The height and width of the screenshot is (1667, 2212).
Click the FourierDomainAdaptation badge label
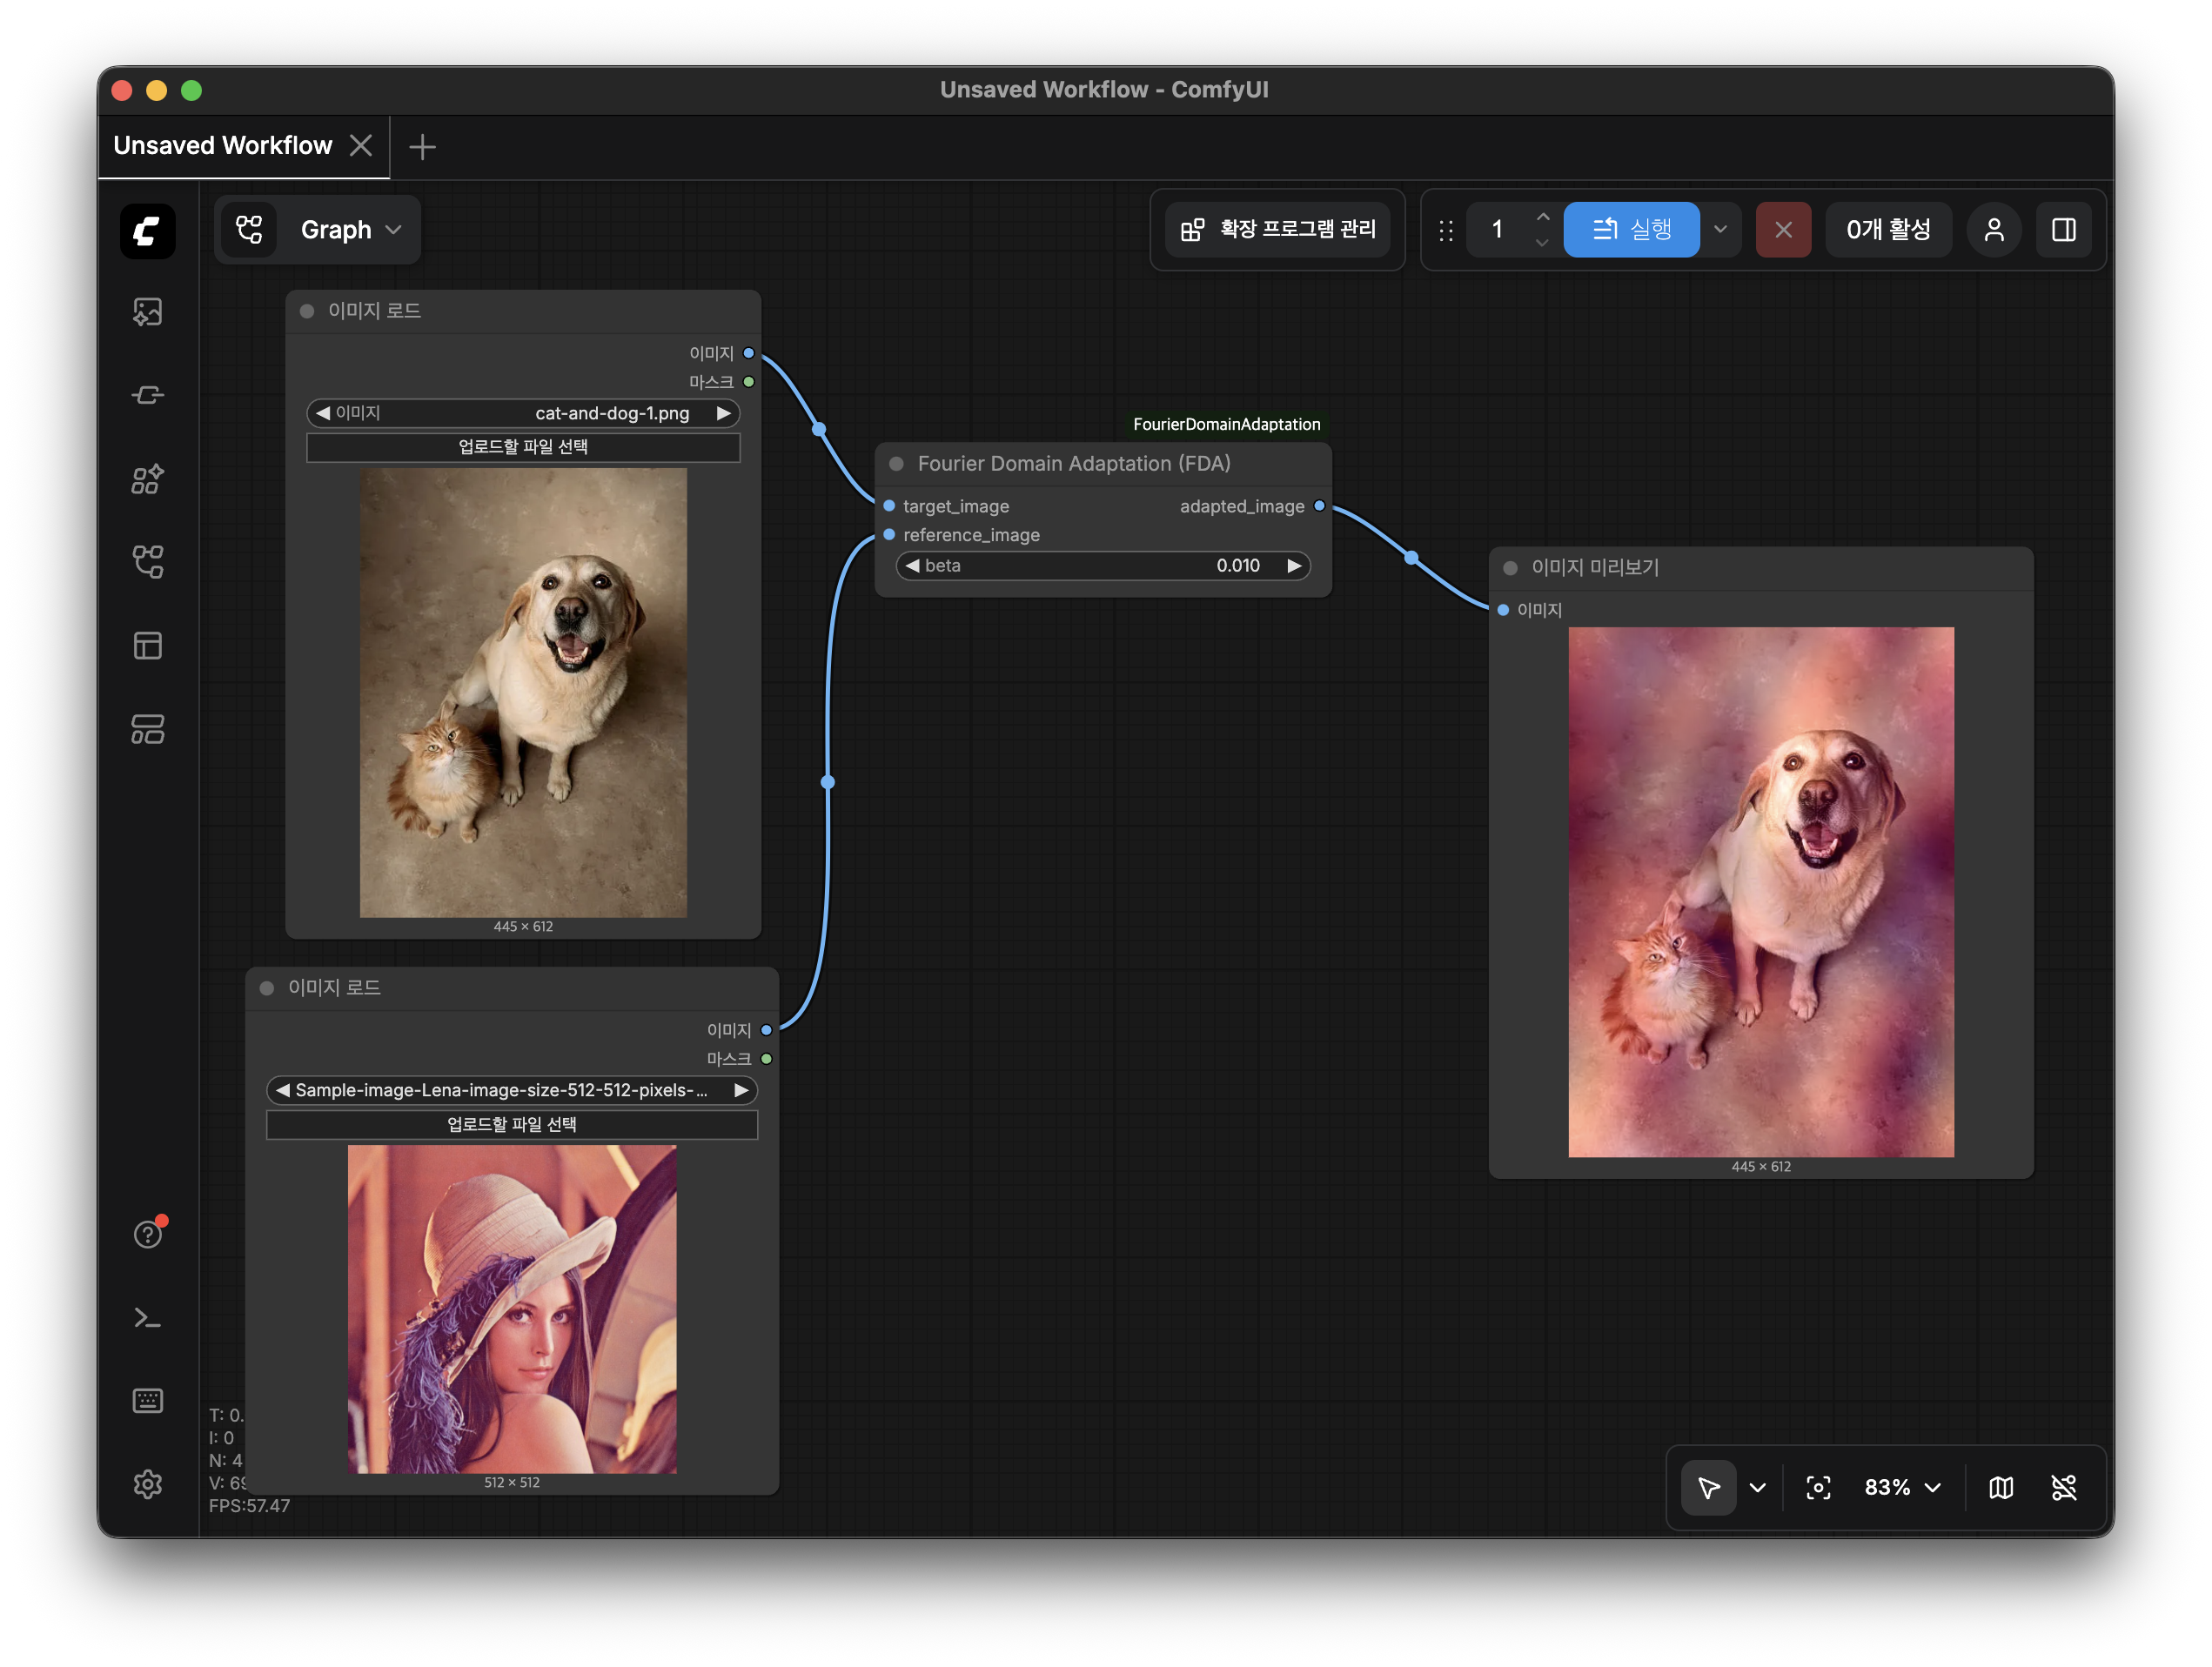click(x=1227, y=424)
